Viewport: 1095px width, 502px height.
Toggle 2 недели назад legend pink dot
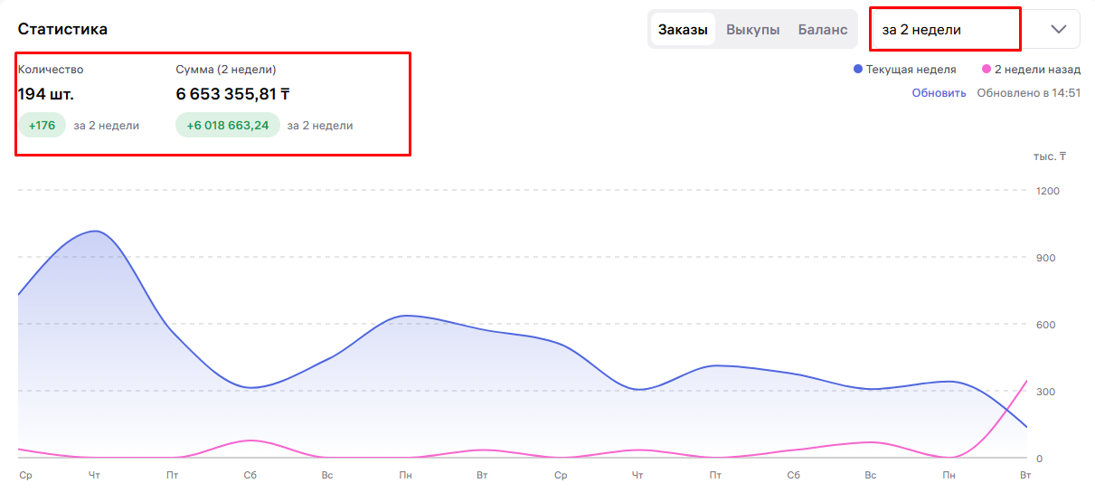click(986, 69)
